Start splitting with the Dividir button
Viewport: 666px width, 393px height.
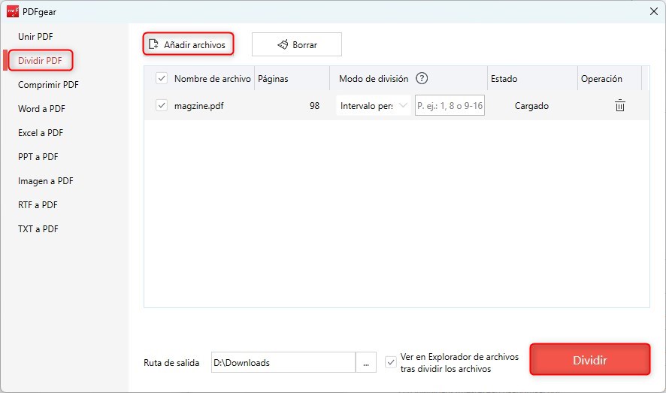[589, 360]
